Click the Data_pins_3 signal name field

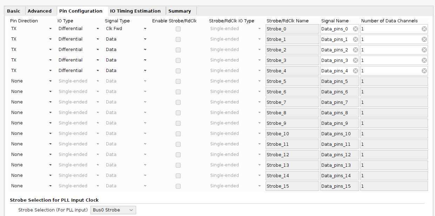(x=336, y=60)
